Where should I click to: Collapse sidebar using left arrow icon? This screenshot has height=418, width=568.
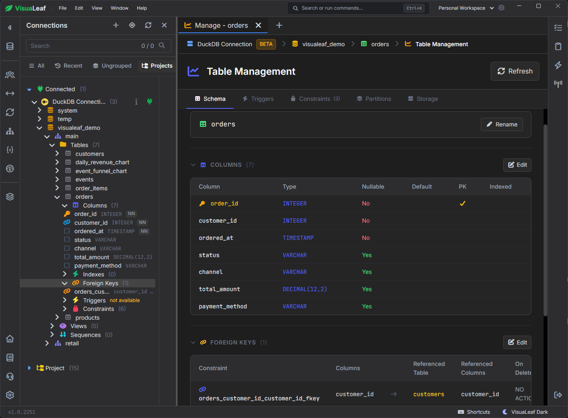[10, 28]
